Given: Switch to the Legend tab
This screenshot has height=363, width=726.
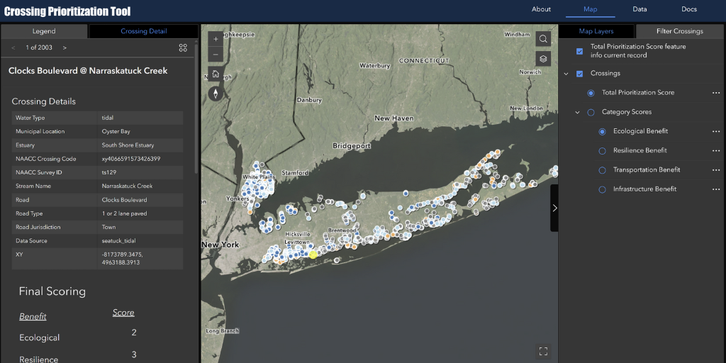Looking at the screenshot, I should pos(44,31).
